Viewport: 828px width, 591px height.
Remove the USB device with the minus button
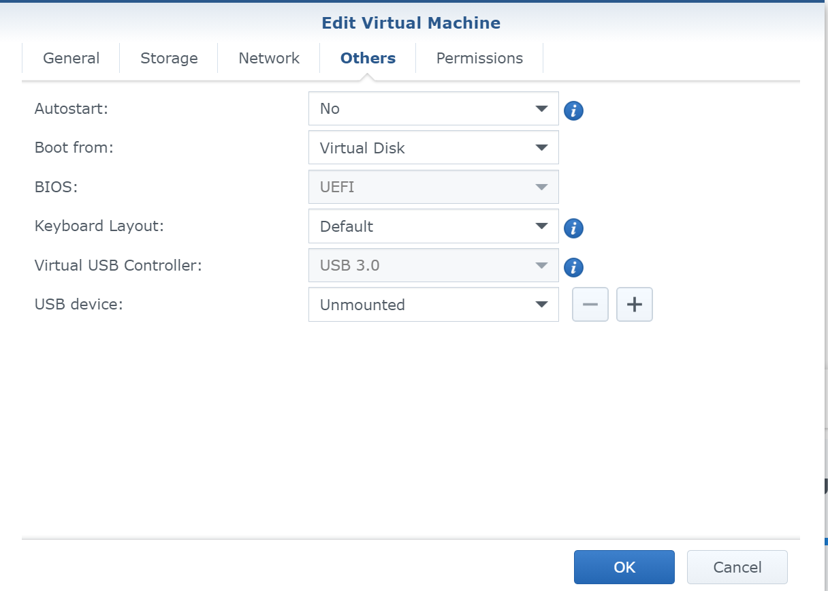tap(590, 304)
